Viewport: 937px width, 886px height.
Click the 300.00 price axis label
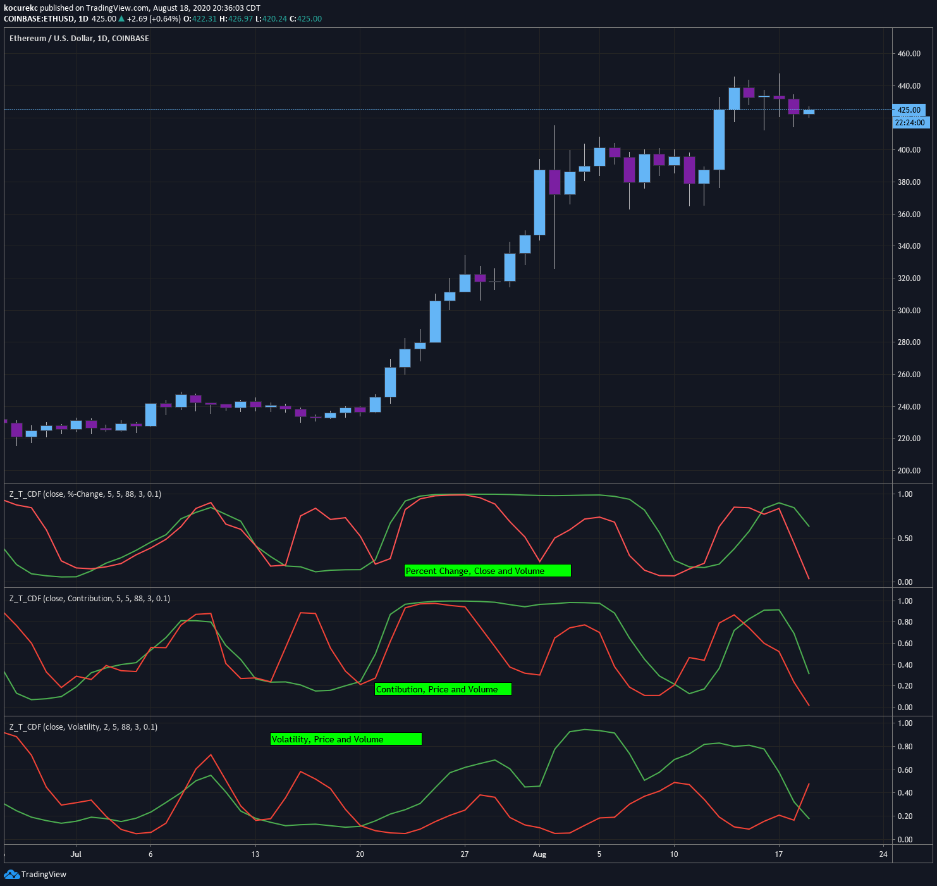tap(909, 311)
